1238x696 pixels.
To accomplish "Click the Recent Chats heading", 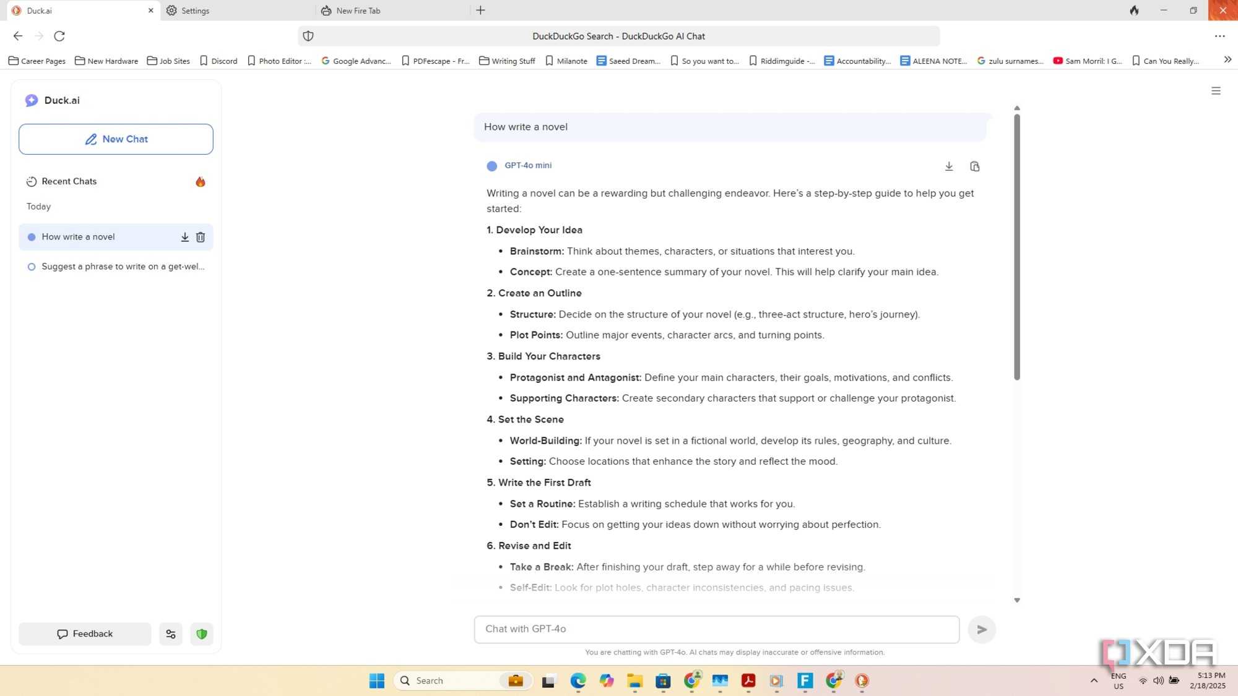I will coord(69,181).
